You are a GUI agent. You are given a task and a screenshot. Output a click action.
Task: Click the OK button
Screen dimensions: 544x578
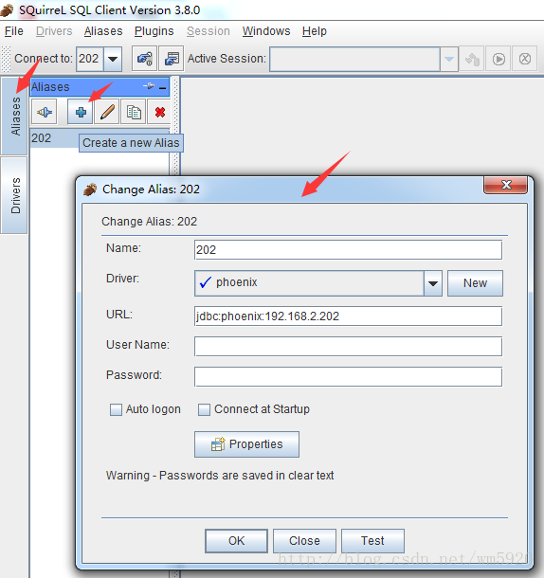[236, 541]
